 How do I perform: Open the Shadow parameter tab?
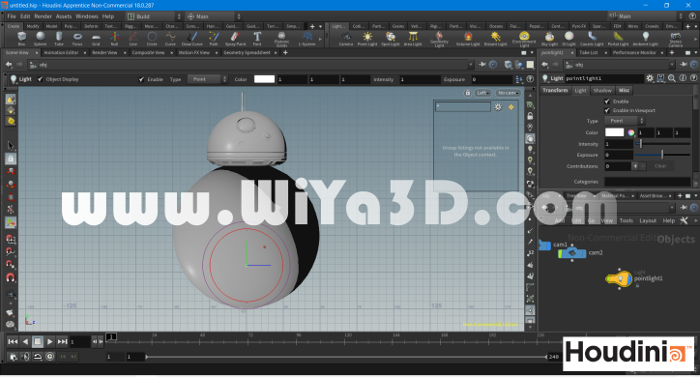(x=602, y=91)
